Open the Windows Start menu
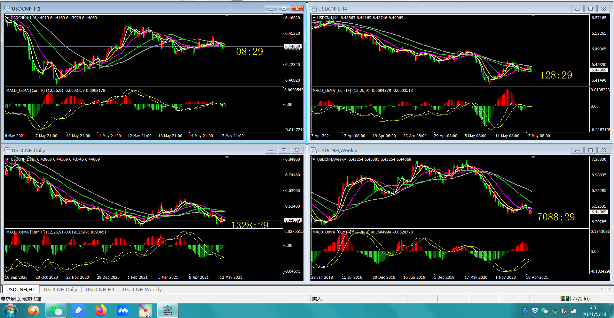 [x=11, y=310]
